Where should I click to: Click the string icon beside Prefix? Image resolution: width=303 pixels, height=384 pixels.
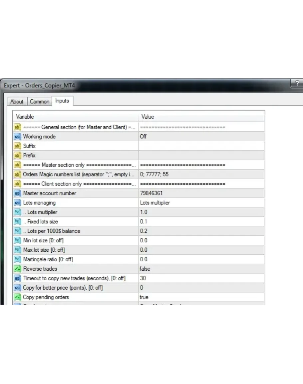pos(17,156)
